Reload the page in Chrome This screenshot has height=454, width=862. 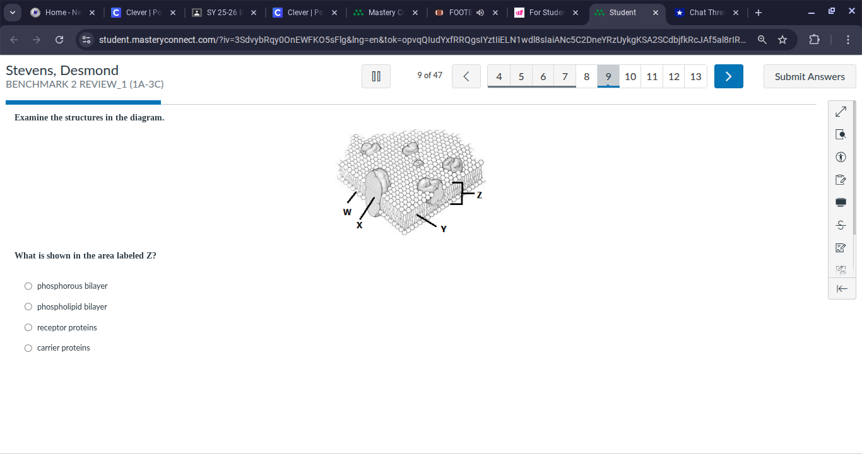tap(59, 40)
